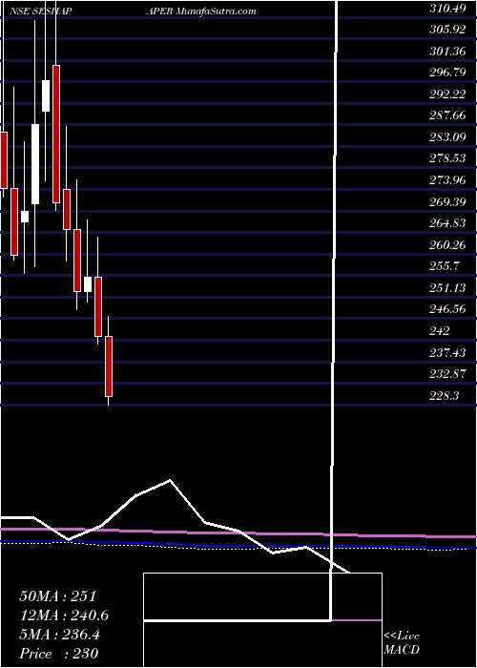Image resolution: width=477 pixels, height=668 pixels.
Task: Click the tallest white candlestick body near 292
Action: [x=35, y=164]
